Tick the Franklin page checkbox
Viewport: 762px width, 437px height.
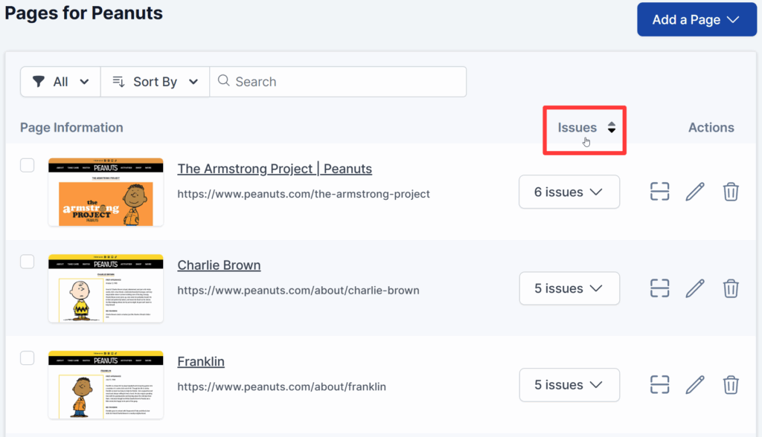click(x=28, y=358)
